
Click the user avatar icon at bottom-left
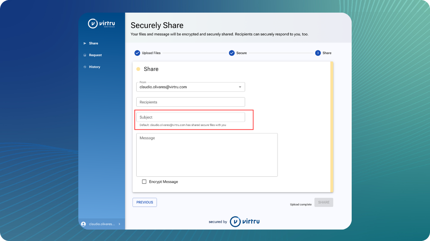(83, 224)
